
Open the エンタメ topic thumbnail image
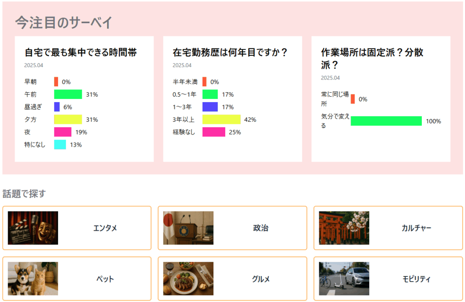[33, 228]
